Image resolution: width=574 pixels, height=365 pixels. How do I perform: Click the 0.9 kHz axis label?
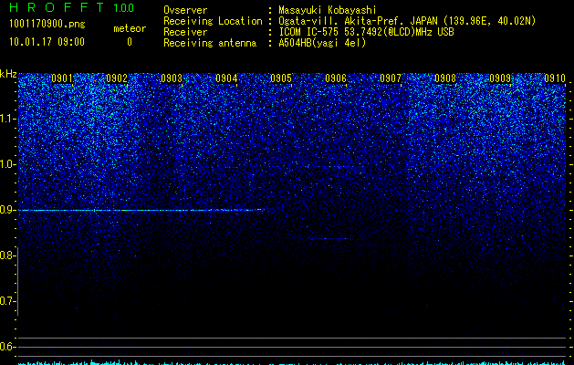[8, 210]
